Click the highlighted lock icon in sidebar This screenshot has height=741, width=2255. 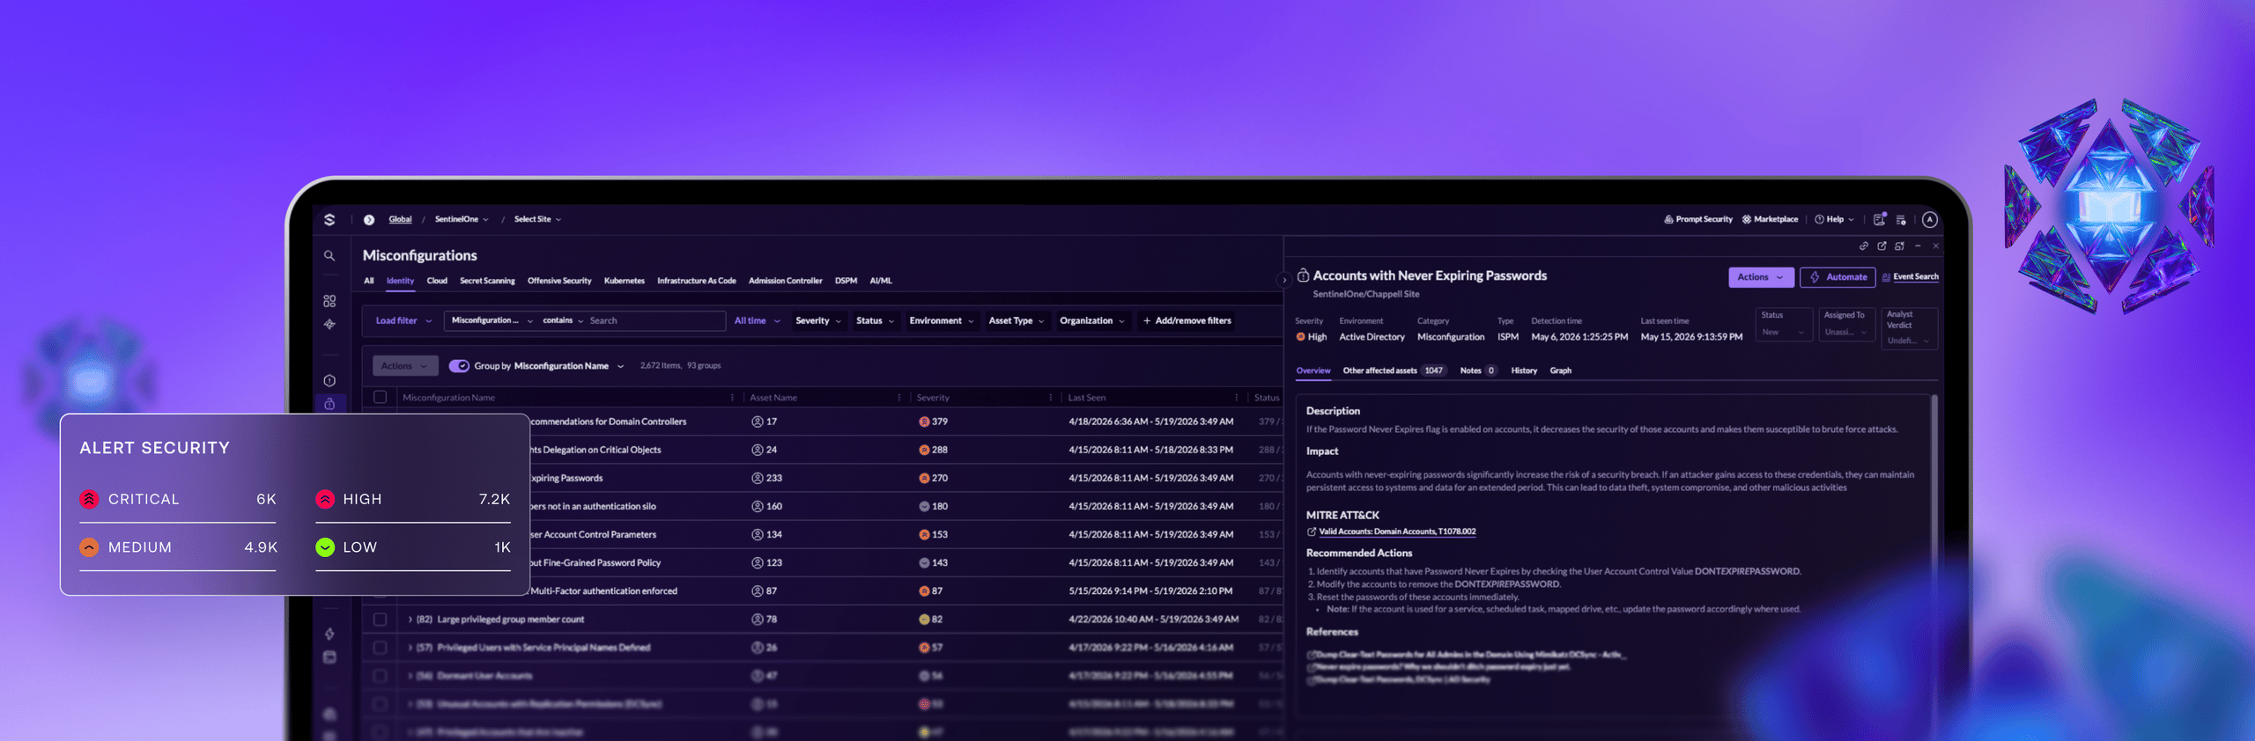point(329,404)
